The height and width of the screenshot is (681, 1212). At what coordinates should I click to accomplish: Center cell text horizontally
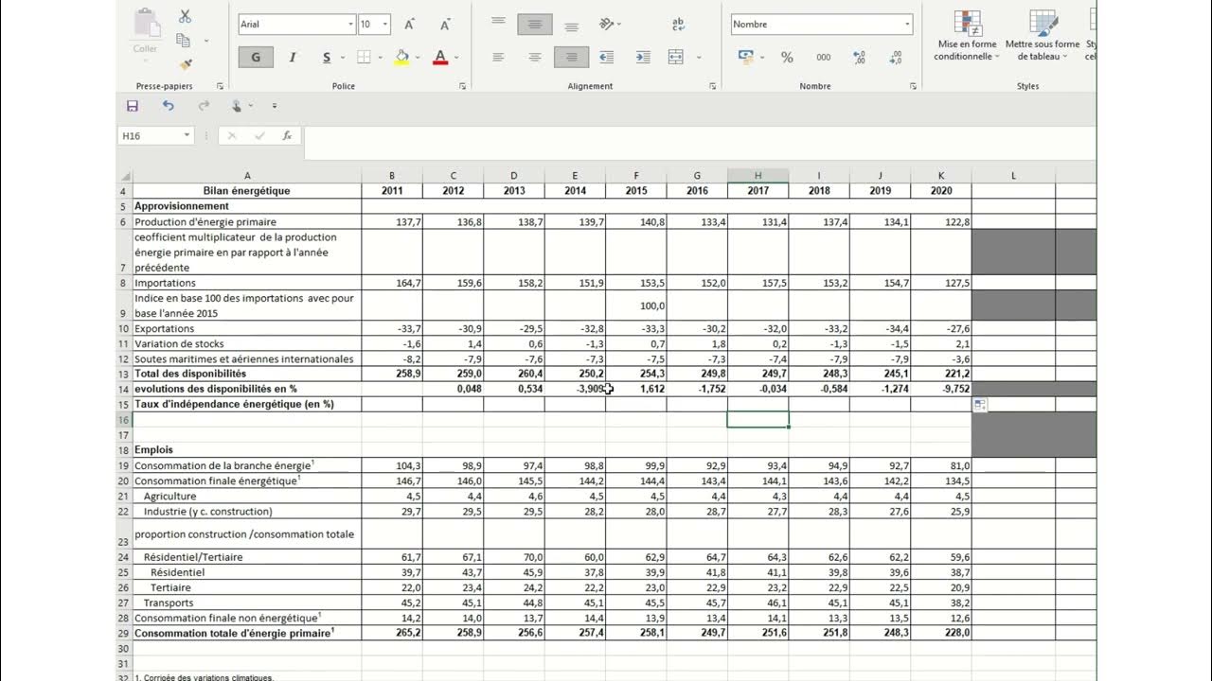tap(535, 58)
